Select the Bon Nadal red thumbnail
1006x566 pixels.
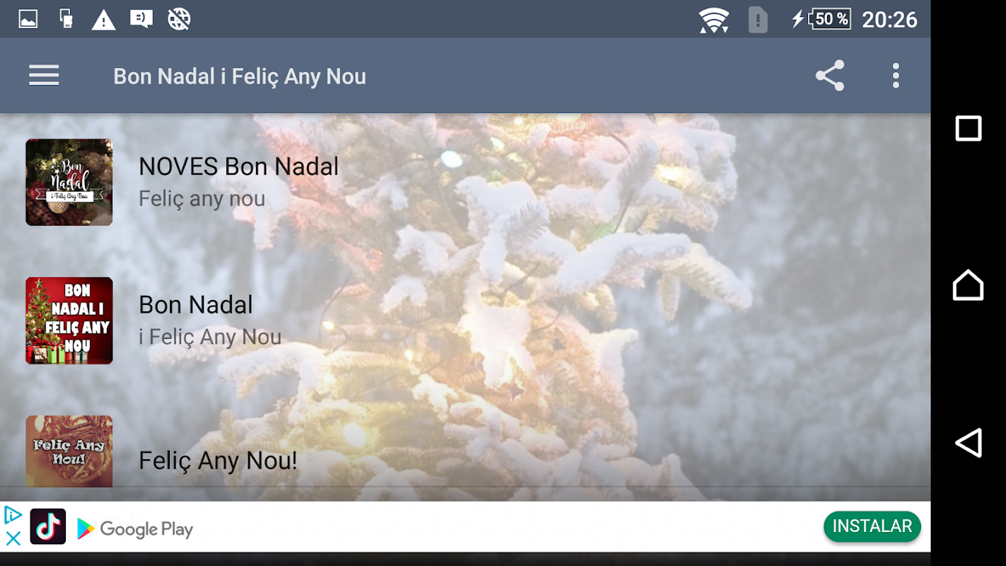point(69,320)
